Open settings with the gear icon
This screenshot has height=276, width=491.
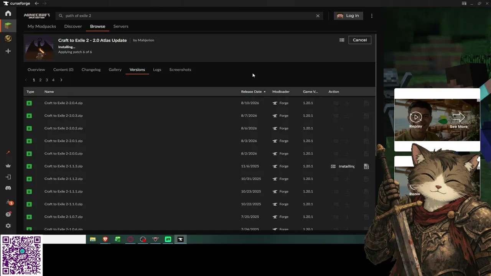[8, 226]
